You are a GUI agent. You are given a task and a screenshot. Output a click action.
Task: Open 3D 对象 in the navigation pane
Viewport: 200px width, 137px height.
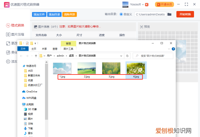coord(30,109)
